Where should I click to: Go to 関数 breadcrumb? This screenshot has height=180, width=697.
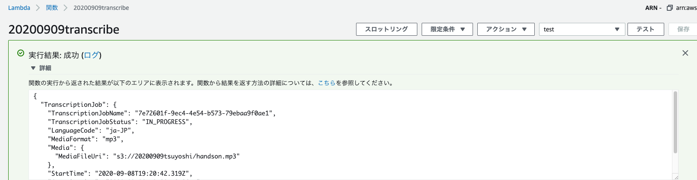(52, 8)
